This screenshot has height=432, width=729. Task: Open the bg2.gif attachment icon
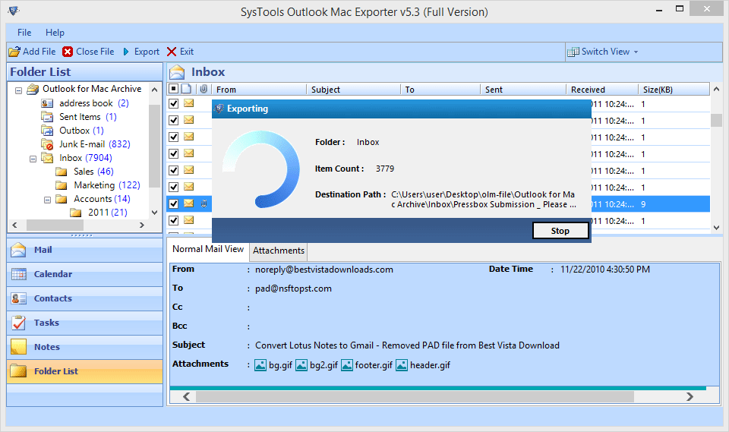point(301,365)
